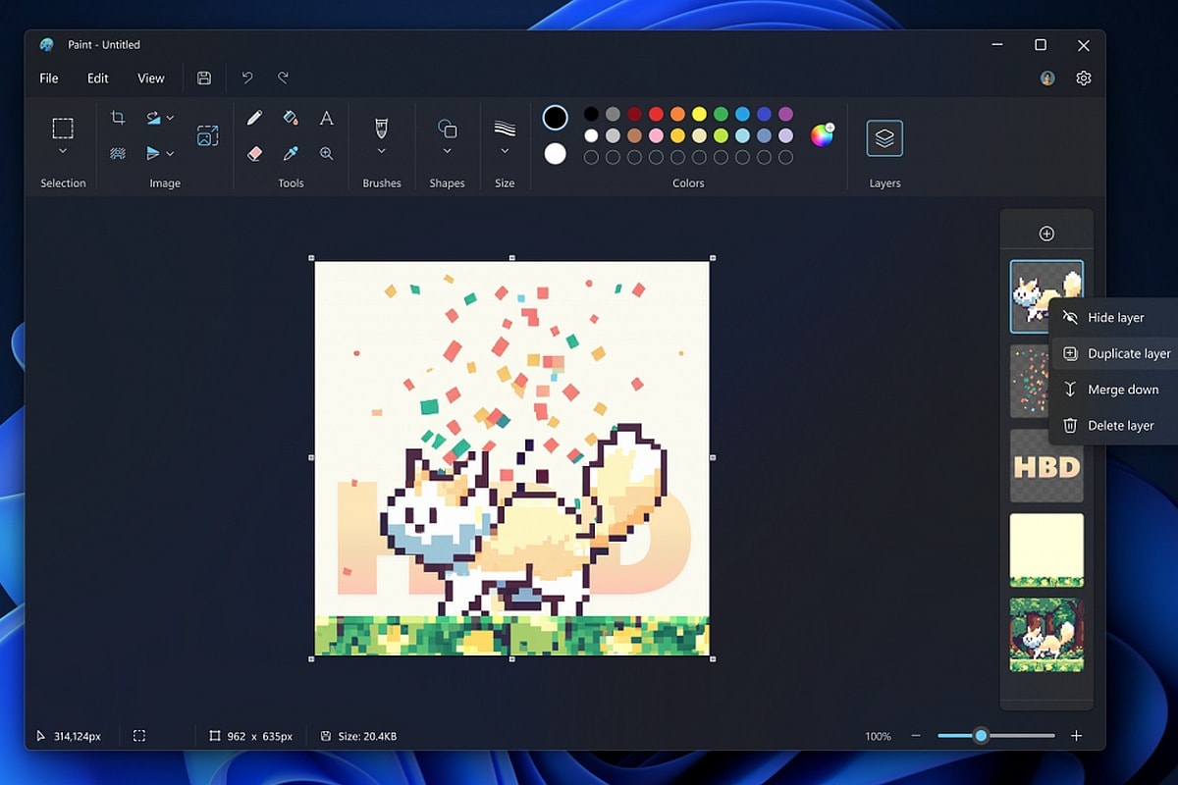The image size is (1178, 785).
Task: Open the File menu
Action: 48,78
